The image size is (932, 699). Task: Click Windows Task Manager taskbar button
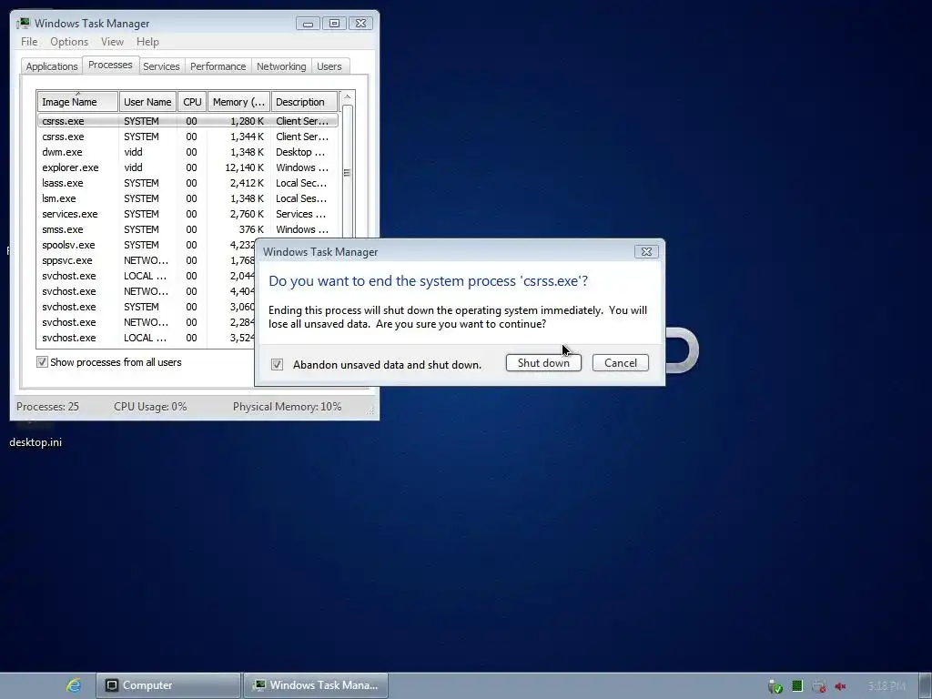[x=316, y=685]
